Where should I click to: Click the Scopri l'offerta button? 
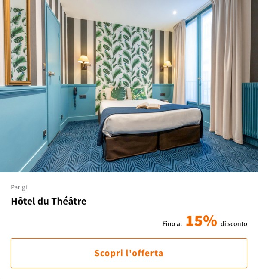coord(129,253)
